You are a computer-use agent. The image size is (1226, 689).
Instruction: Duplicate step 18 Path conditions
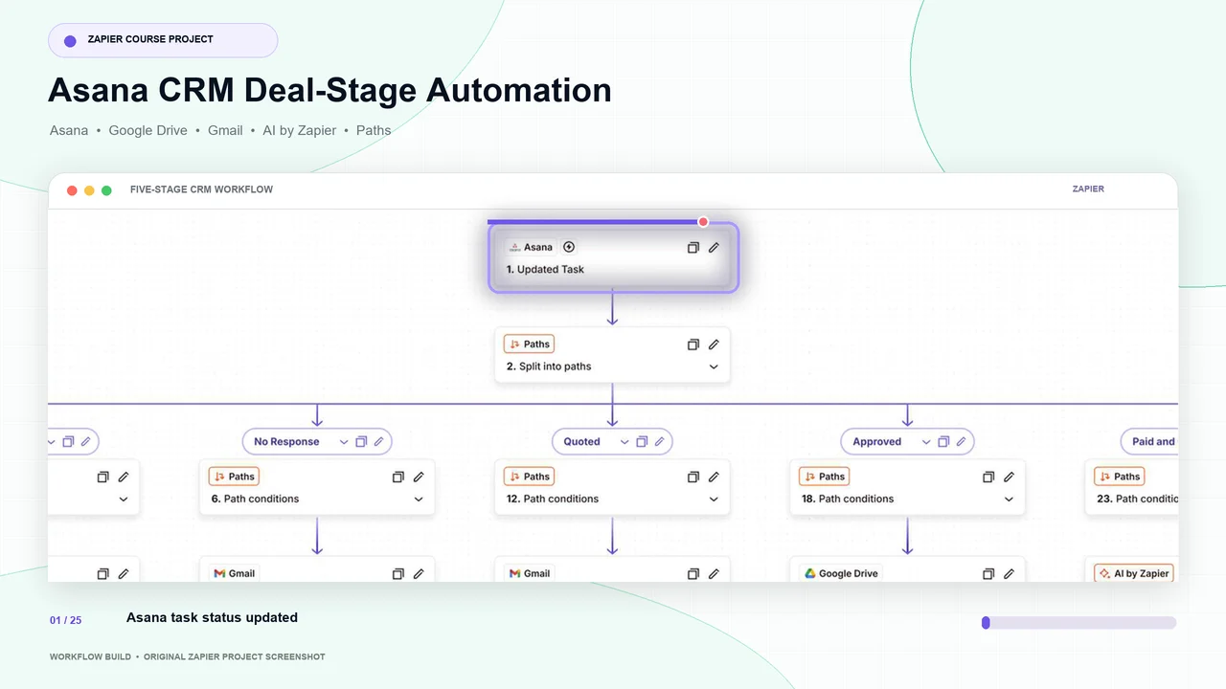(x=988, y=477)
